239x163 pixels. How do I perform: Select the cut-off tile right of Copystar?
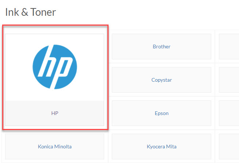[229, 80]
